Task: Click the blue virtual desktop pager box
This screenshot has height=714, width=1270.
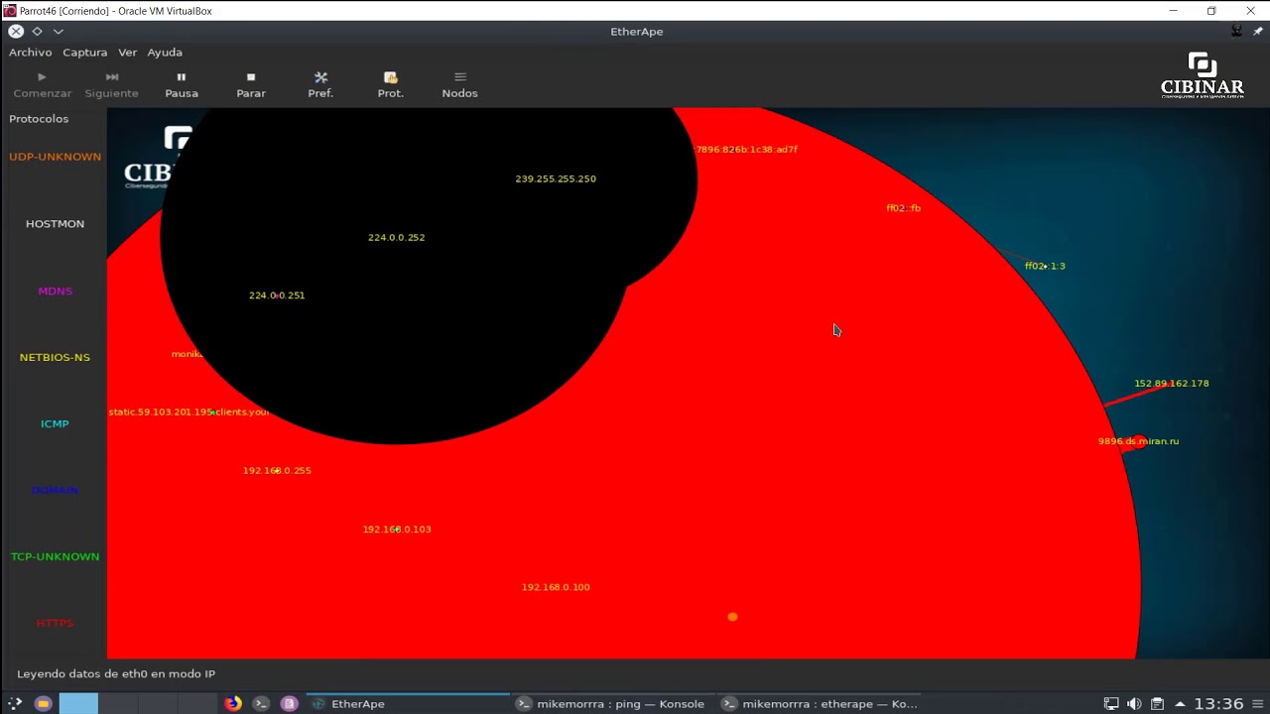Action: pos(78,704)
